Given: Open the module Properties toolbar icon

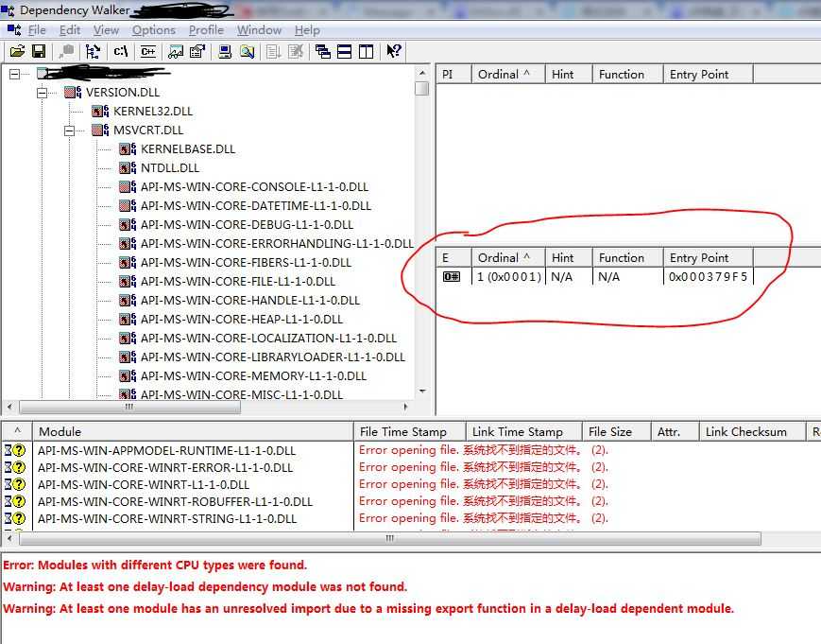Looking at the screenshot, I should 197,51.
